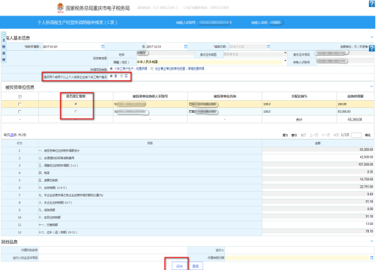This screenshot has height=270, width=376.
Task: Open calendar picker for tax period start date 2017-01-01
Action: click(102, 47)
